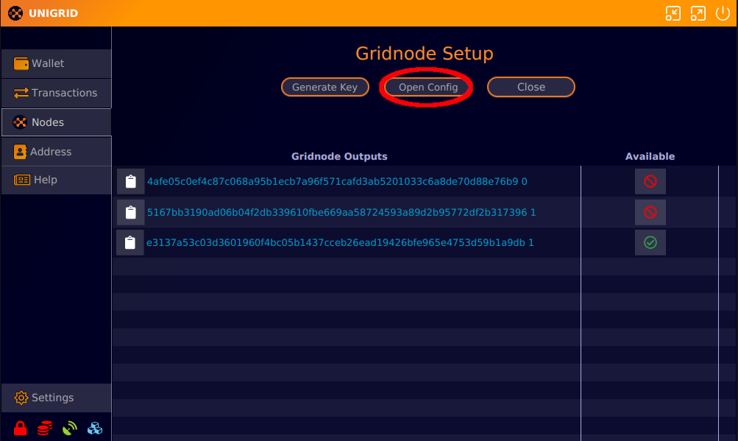This screenshot has height=441, width=738.
Task: Click the power icon to quit Unigrid
Action: tap(723, 13)
